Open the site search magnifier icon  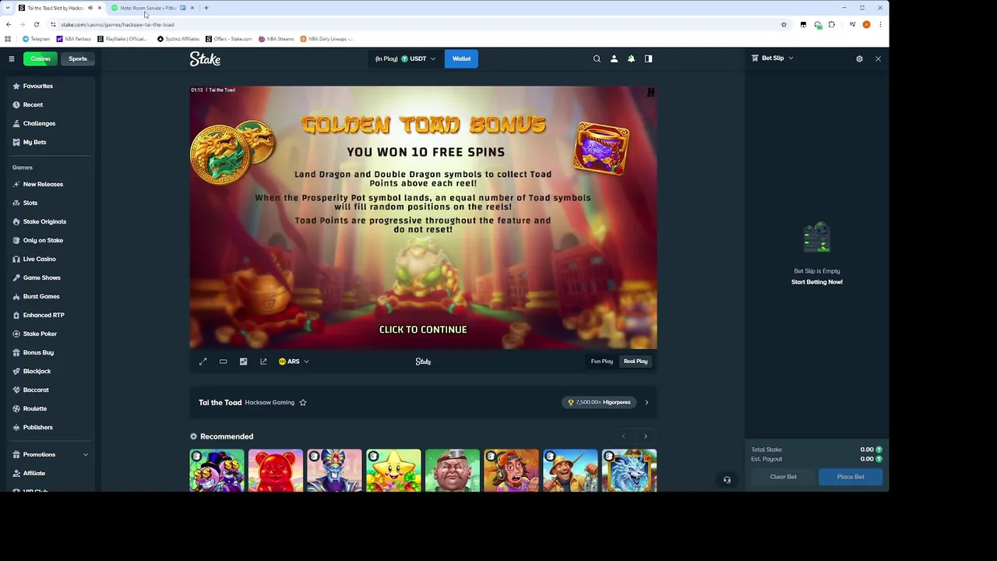(597, 58)
